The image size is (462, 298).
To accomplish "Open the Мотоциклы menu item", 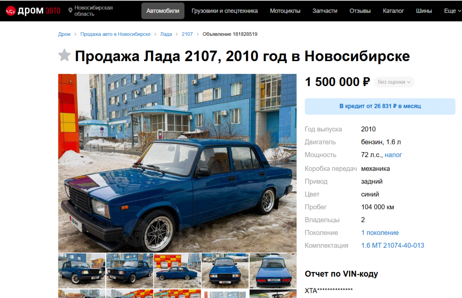I will 285,11.
